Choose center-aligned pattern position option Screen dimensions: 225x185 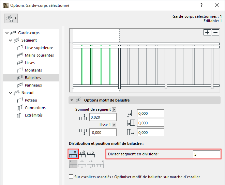[82, 164]
